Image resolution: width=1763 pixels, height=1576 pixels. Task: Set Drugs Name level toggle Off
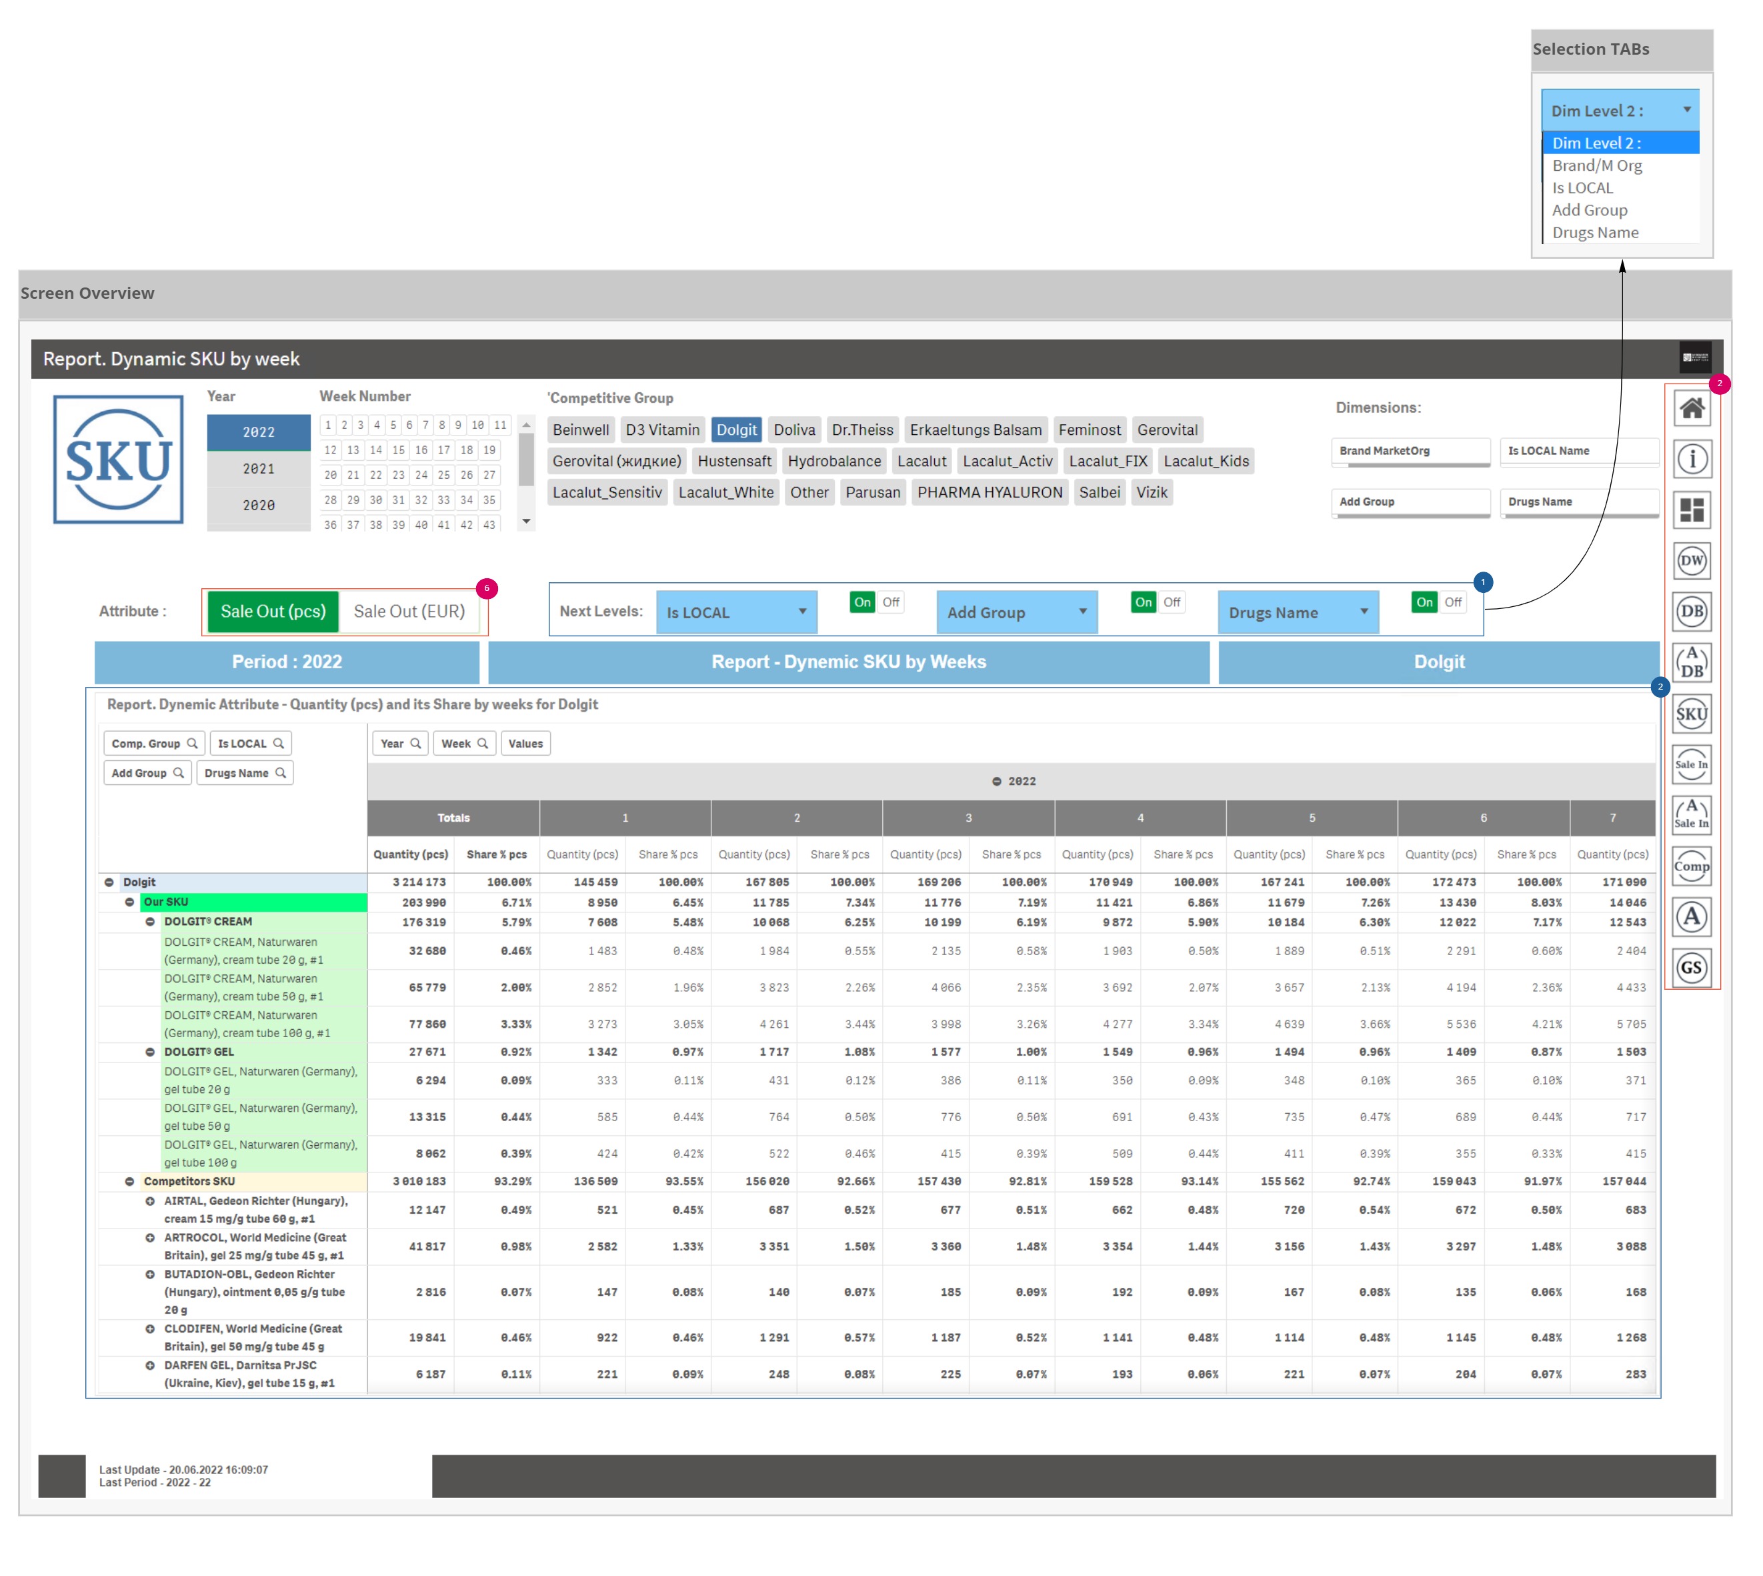[1452, 603]
